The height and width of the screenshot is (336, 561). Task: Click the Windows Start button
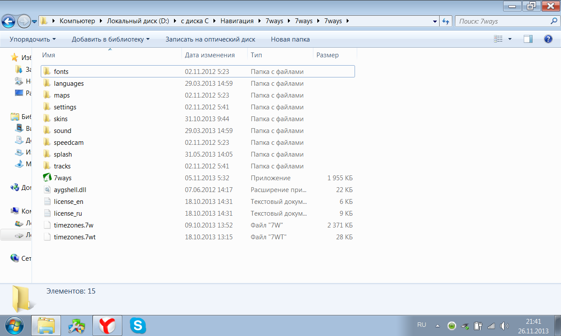pos(14,325)
